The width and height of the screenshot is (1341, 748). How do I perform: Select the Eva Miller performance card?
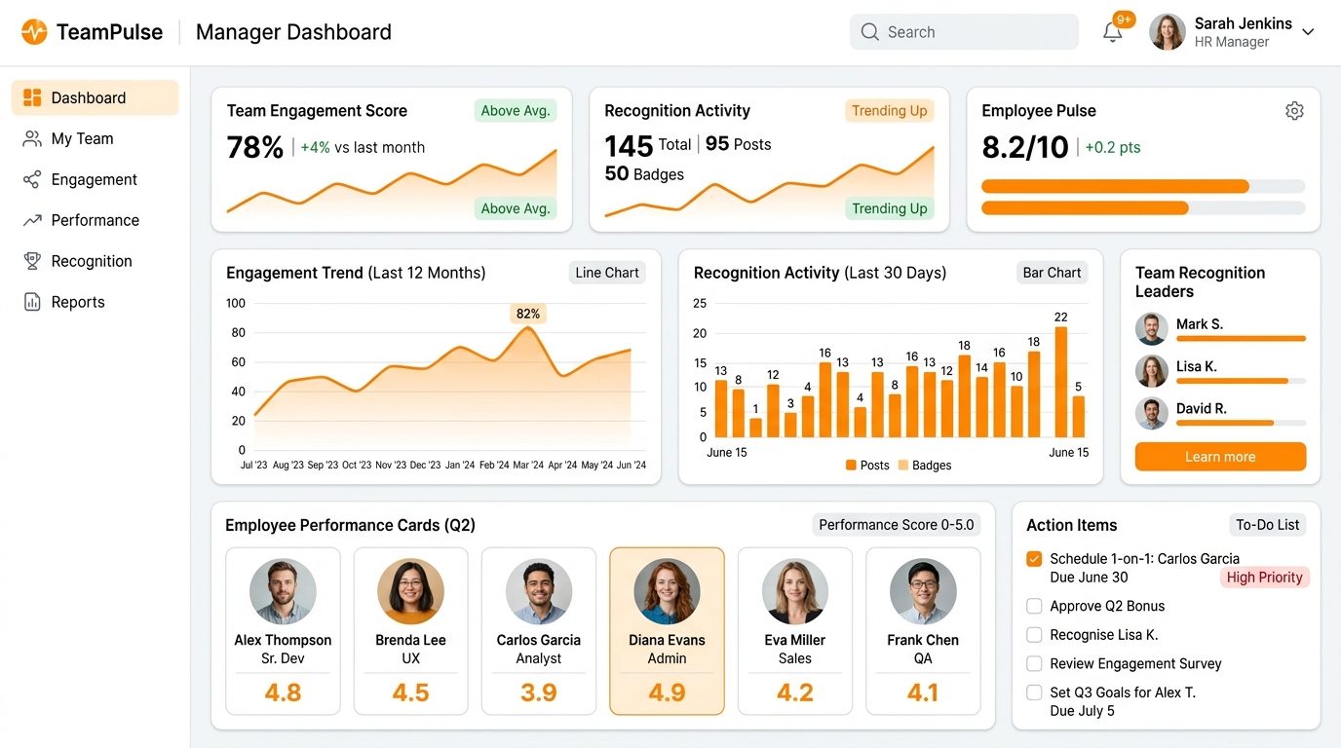coord(795,631)
